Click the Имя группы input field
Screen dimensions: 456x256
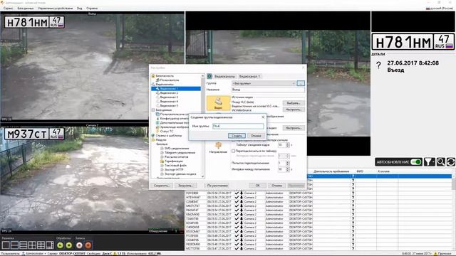pyautogui.click(x=238, y=126)
